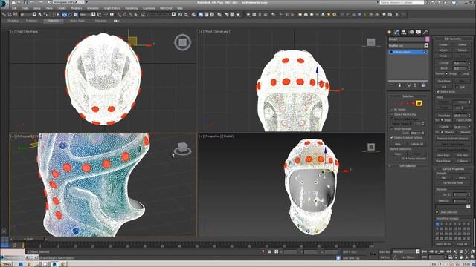This screenshot has width=476, height=267.
Task: Toggle Split checkbox next to Cut
Action: click(x=457, y=87)
